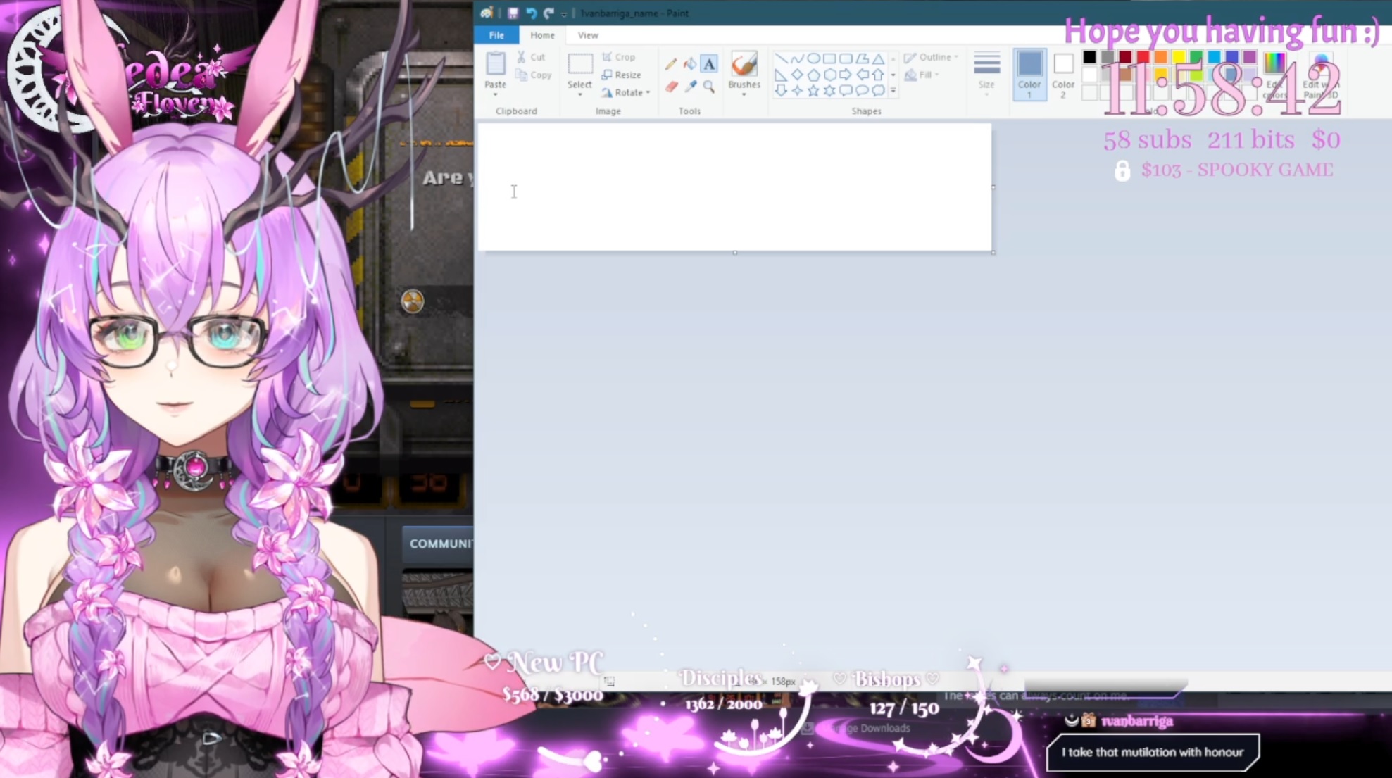
Task: Click the Brushes icon
Action: [x=744, y=64]
